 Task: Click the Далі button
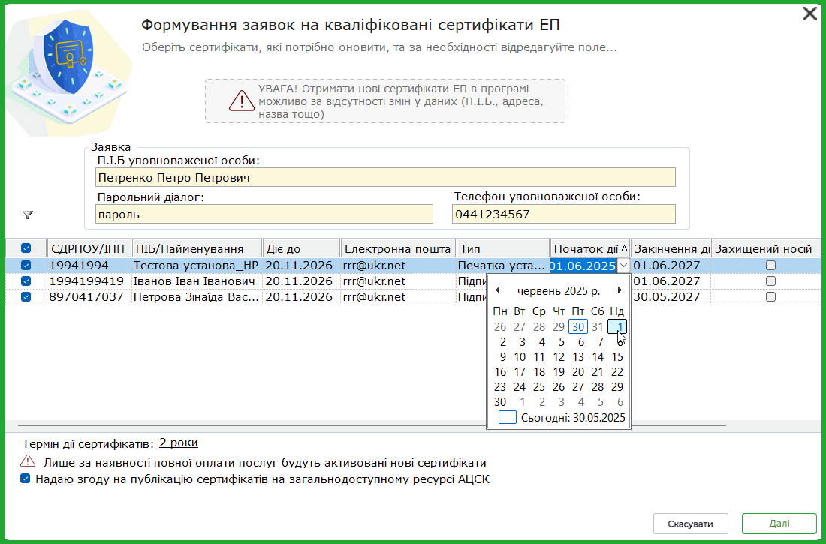point(779,524)
